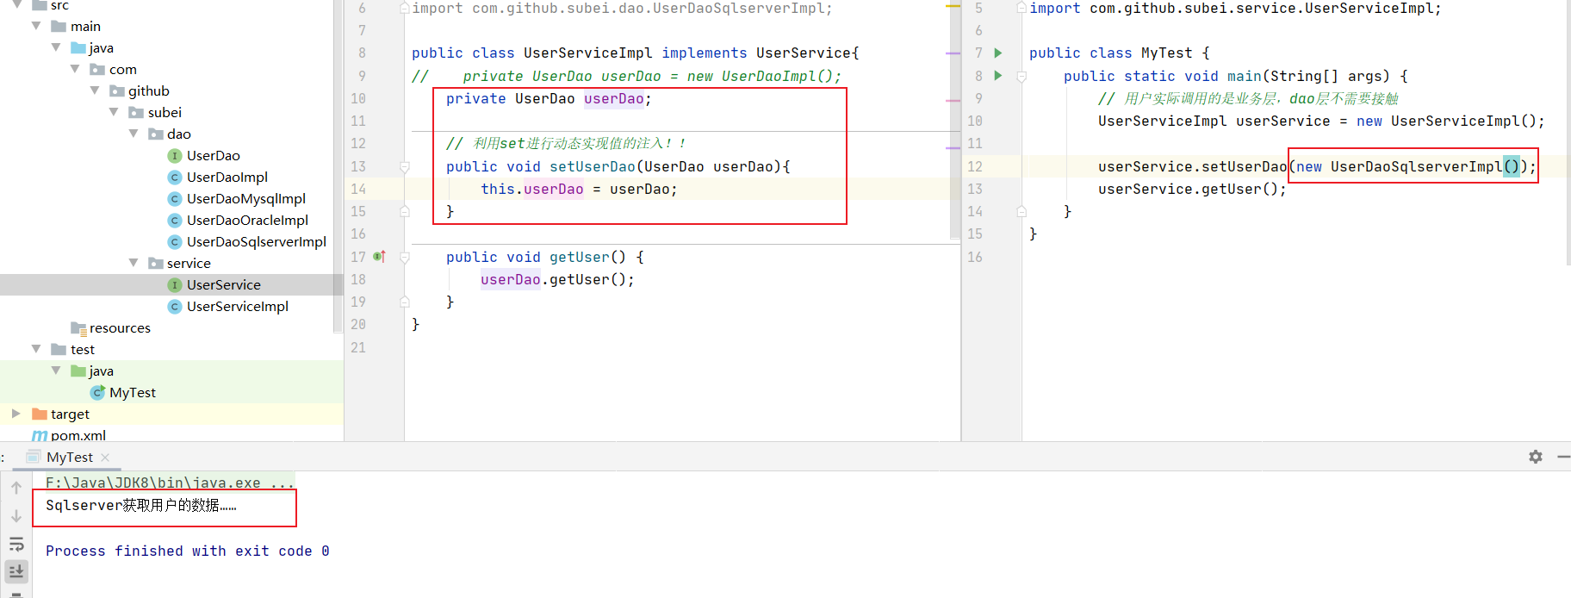
Task: Close the MyTest run tab
Action: pos(105,458)
